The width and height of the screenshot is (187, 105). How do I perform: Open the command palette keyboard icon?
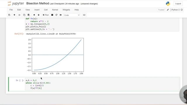tap(84, 15)
